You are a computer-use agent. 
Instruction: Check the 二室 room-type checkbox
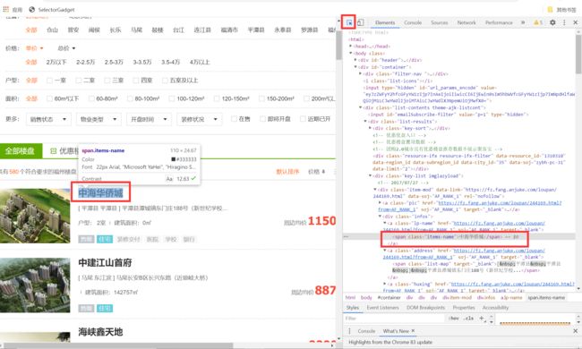[78, 81]
